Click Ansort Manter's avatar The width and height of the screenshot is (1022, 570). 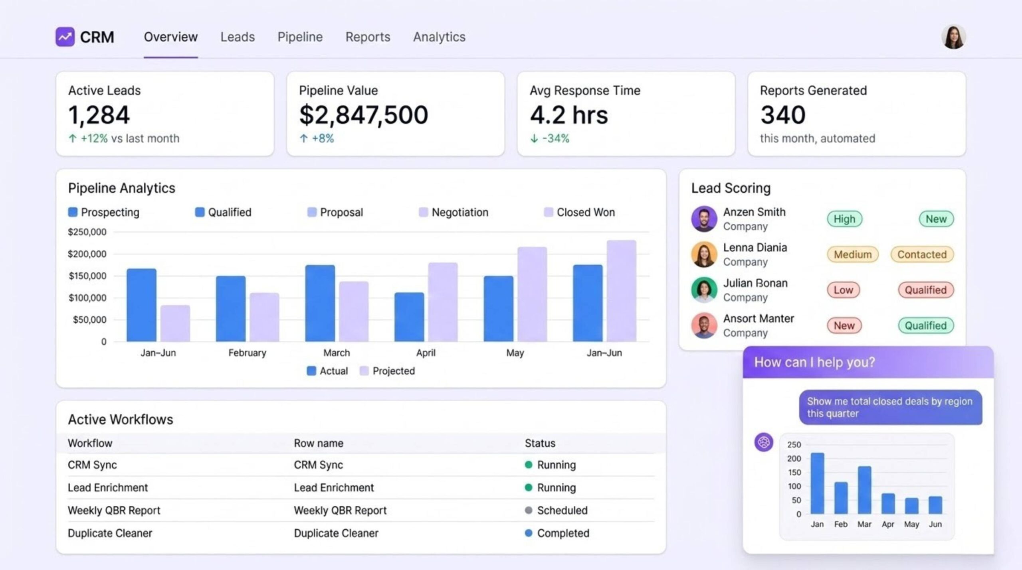coord(704,325)
